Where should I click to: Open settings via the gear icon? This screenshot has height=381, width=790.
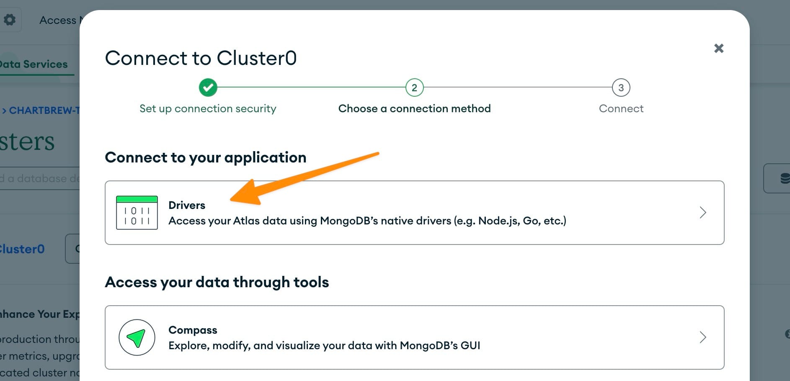click(x=10, y=19)
